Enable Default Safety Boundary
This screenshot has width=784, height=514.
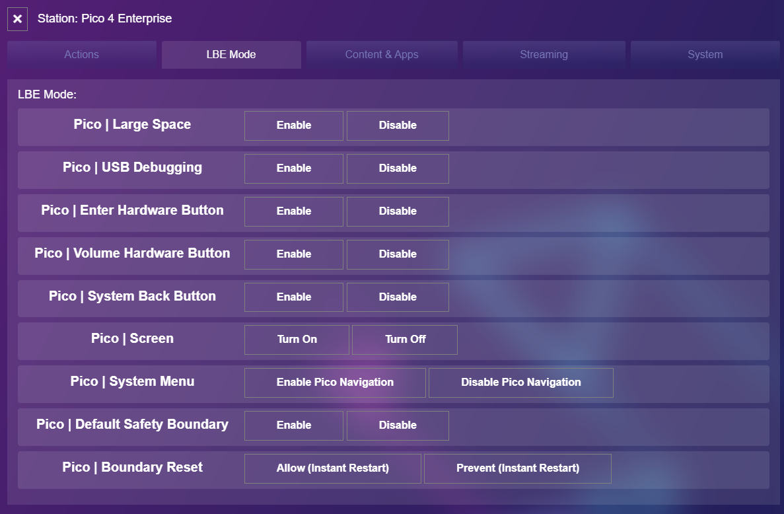tap(294, 425)
